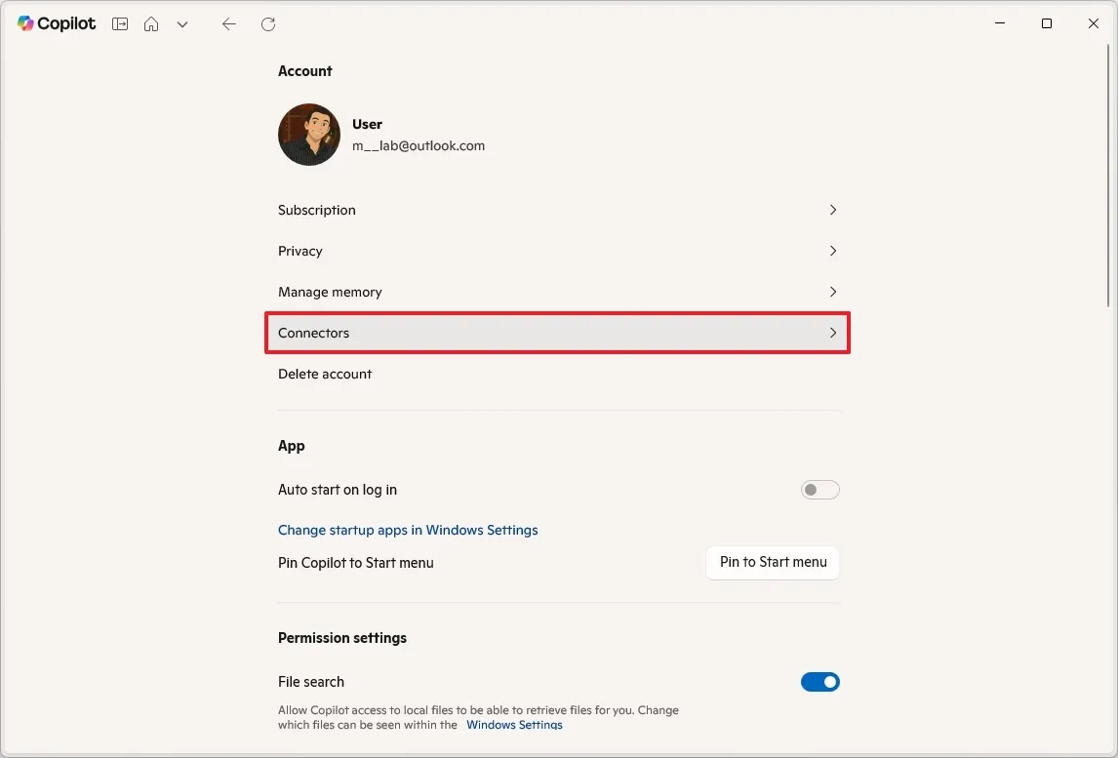Click the User profile picture
This screenshot has height=758, width=1118.
308,134
